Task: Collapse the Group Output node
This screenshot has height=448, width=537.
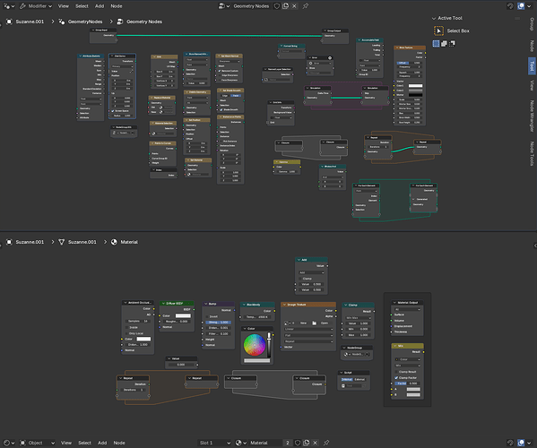Action: (x=325, y=30)
